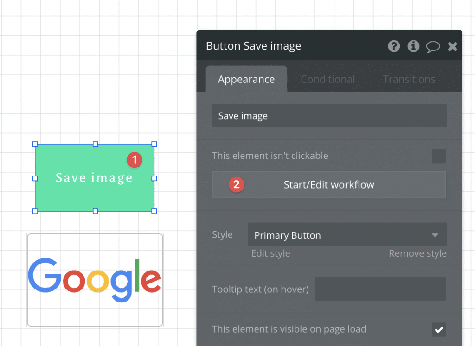Open the help icon in the panel header
This screenshot has width=475, height=346.
[394, 46]
